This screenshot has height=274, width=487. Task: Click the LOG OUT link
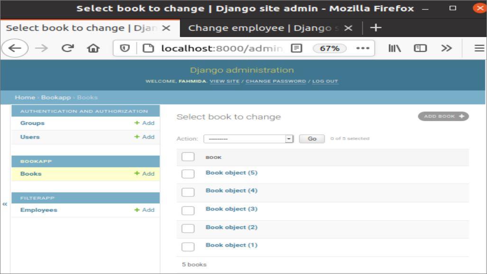pos(325,81)
